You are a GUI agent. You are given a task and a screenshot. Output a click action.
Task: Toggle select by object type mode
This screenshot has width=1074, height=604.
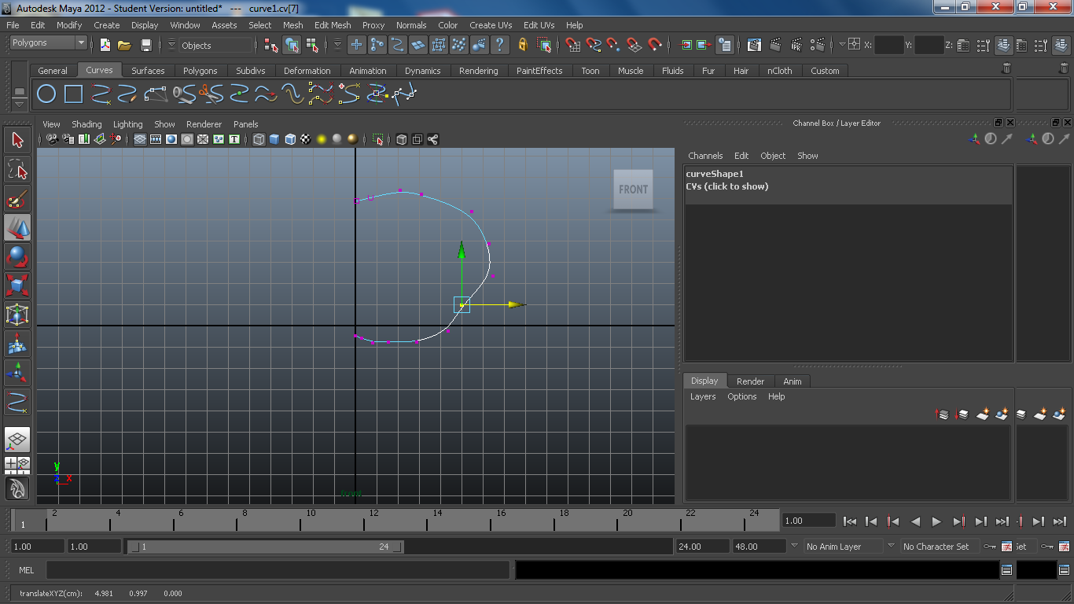click(x=292, y=45)
